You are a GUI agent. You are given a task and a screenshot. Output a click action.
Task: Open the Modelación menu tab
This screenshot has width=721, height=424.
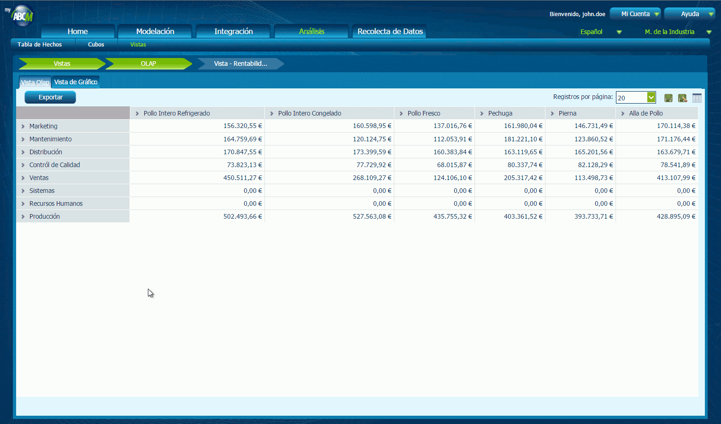tap(155, 31)
